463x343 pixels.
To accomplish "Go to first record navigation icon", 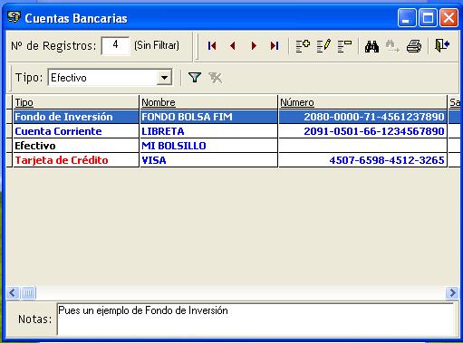I will coord(212,46).
